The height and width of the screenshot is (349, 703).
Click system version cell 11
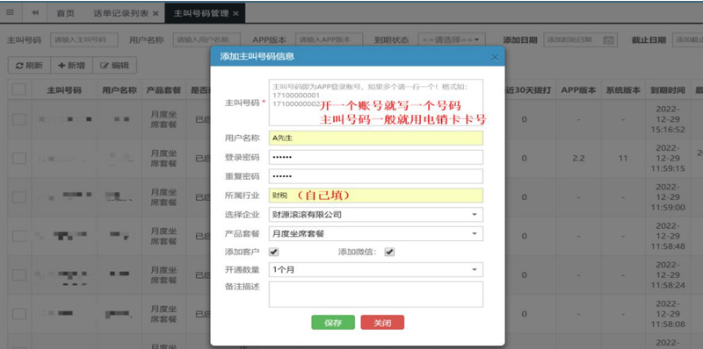(623, 159)
